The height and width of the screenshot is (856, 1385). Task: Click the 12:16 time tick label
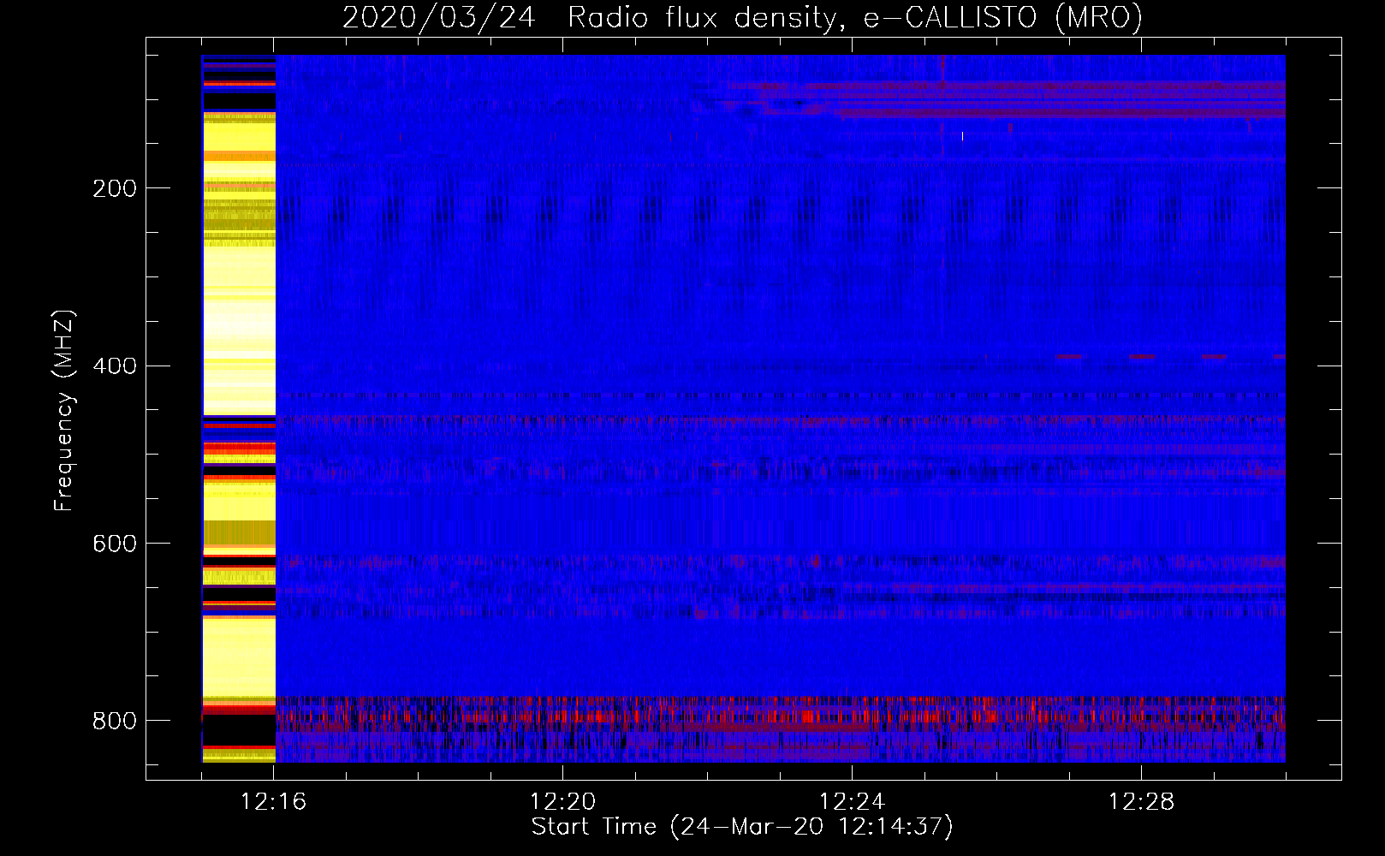coord(274,802)
